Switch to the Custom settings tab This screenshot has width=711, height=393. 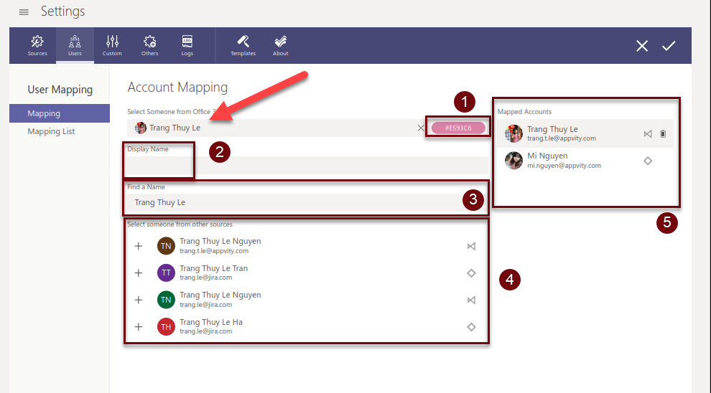point(112,45)
